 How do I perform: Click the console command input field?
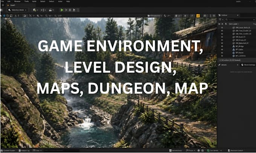(x=61, y=150)
